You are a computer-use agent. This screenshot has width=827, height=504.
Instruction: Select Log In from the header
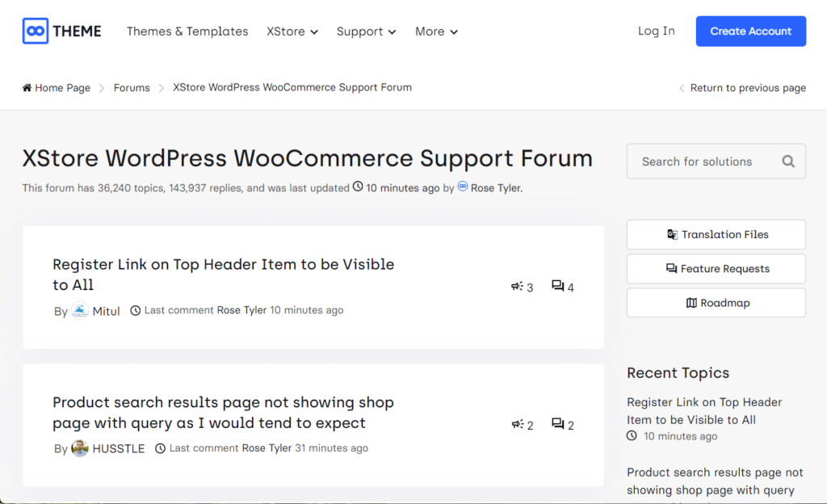[x=656, y=31]
